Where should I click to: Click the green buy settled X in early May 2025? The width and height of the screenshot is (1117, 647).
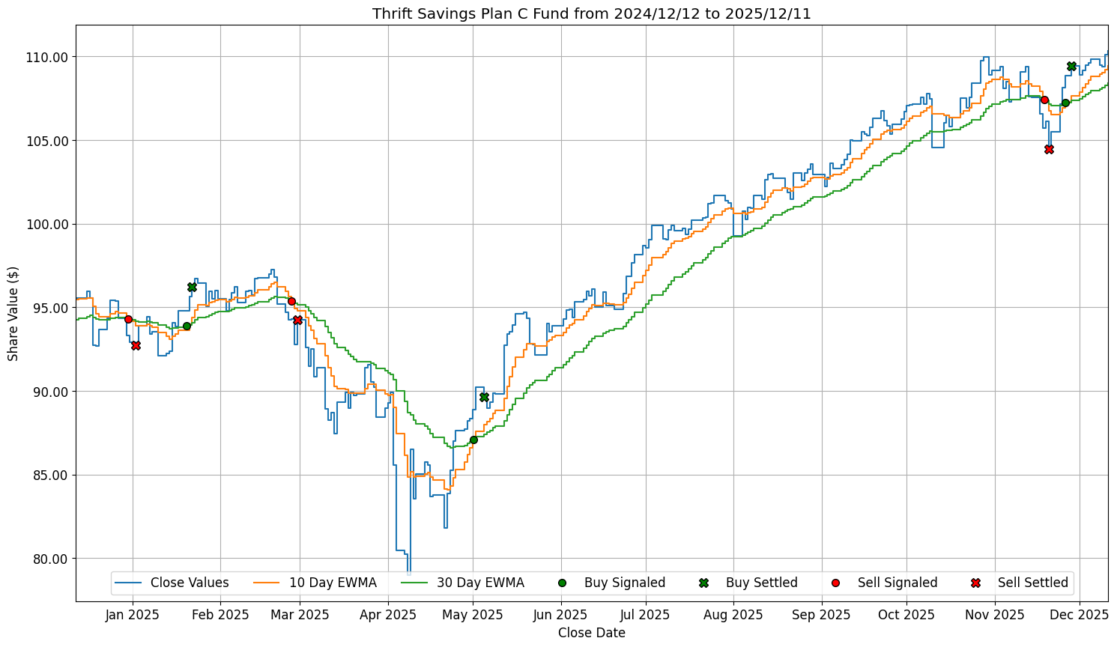point(484,397)
